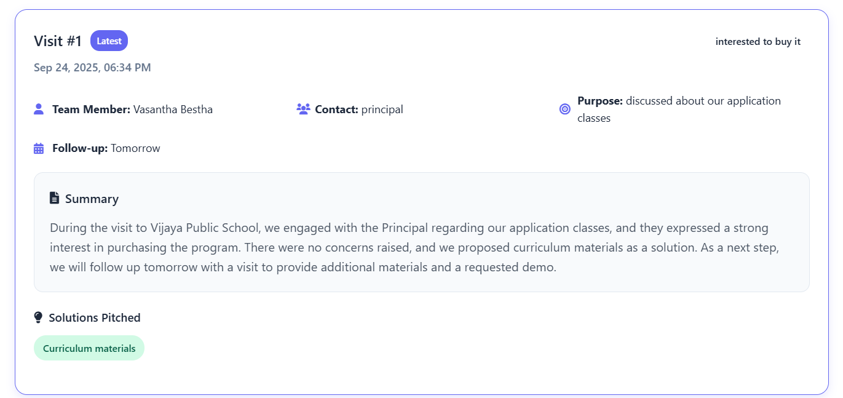The image size is (843, 398).
Task: Click the Team Member person icon
Action: [39, 109]
